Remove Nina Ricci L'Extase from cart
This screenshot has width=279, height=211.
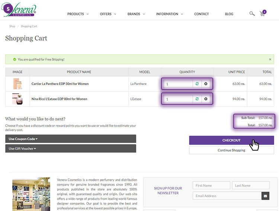pos(206,99)
